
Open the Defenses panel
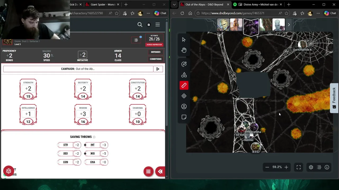pos(156,52)
